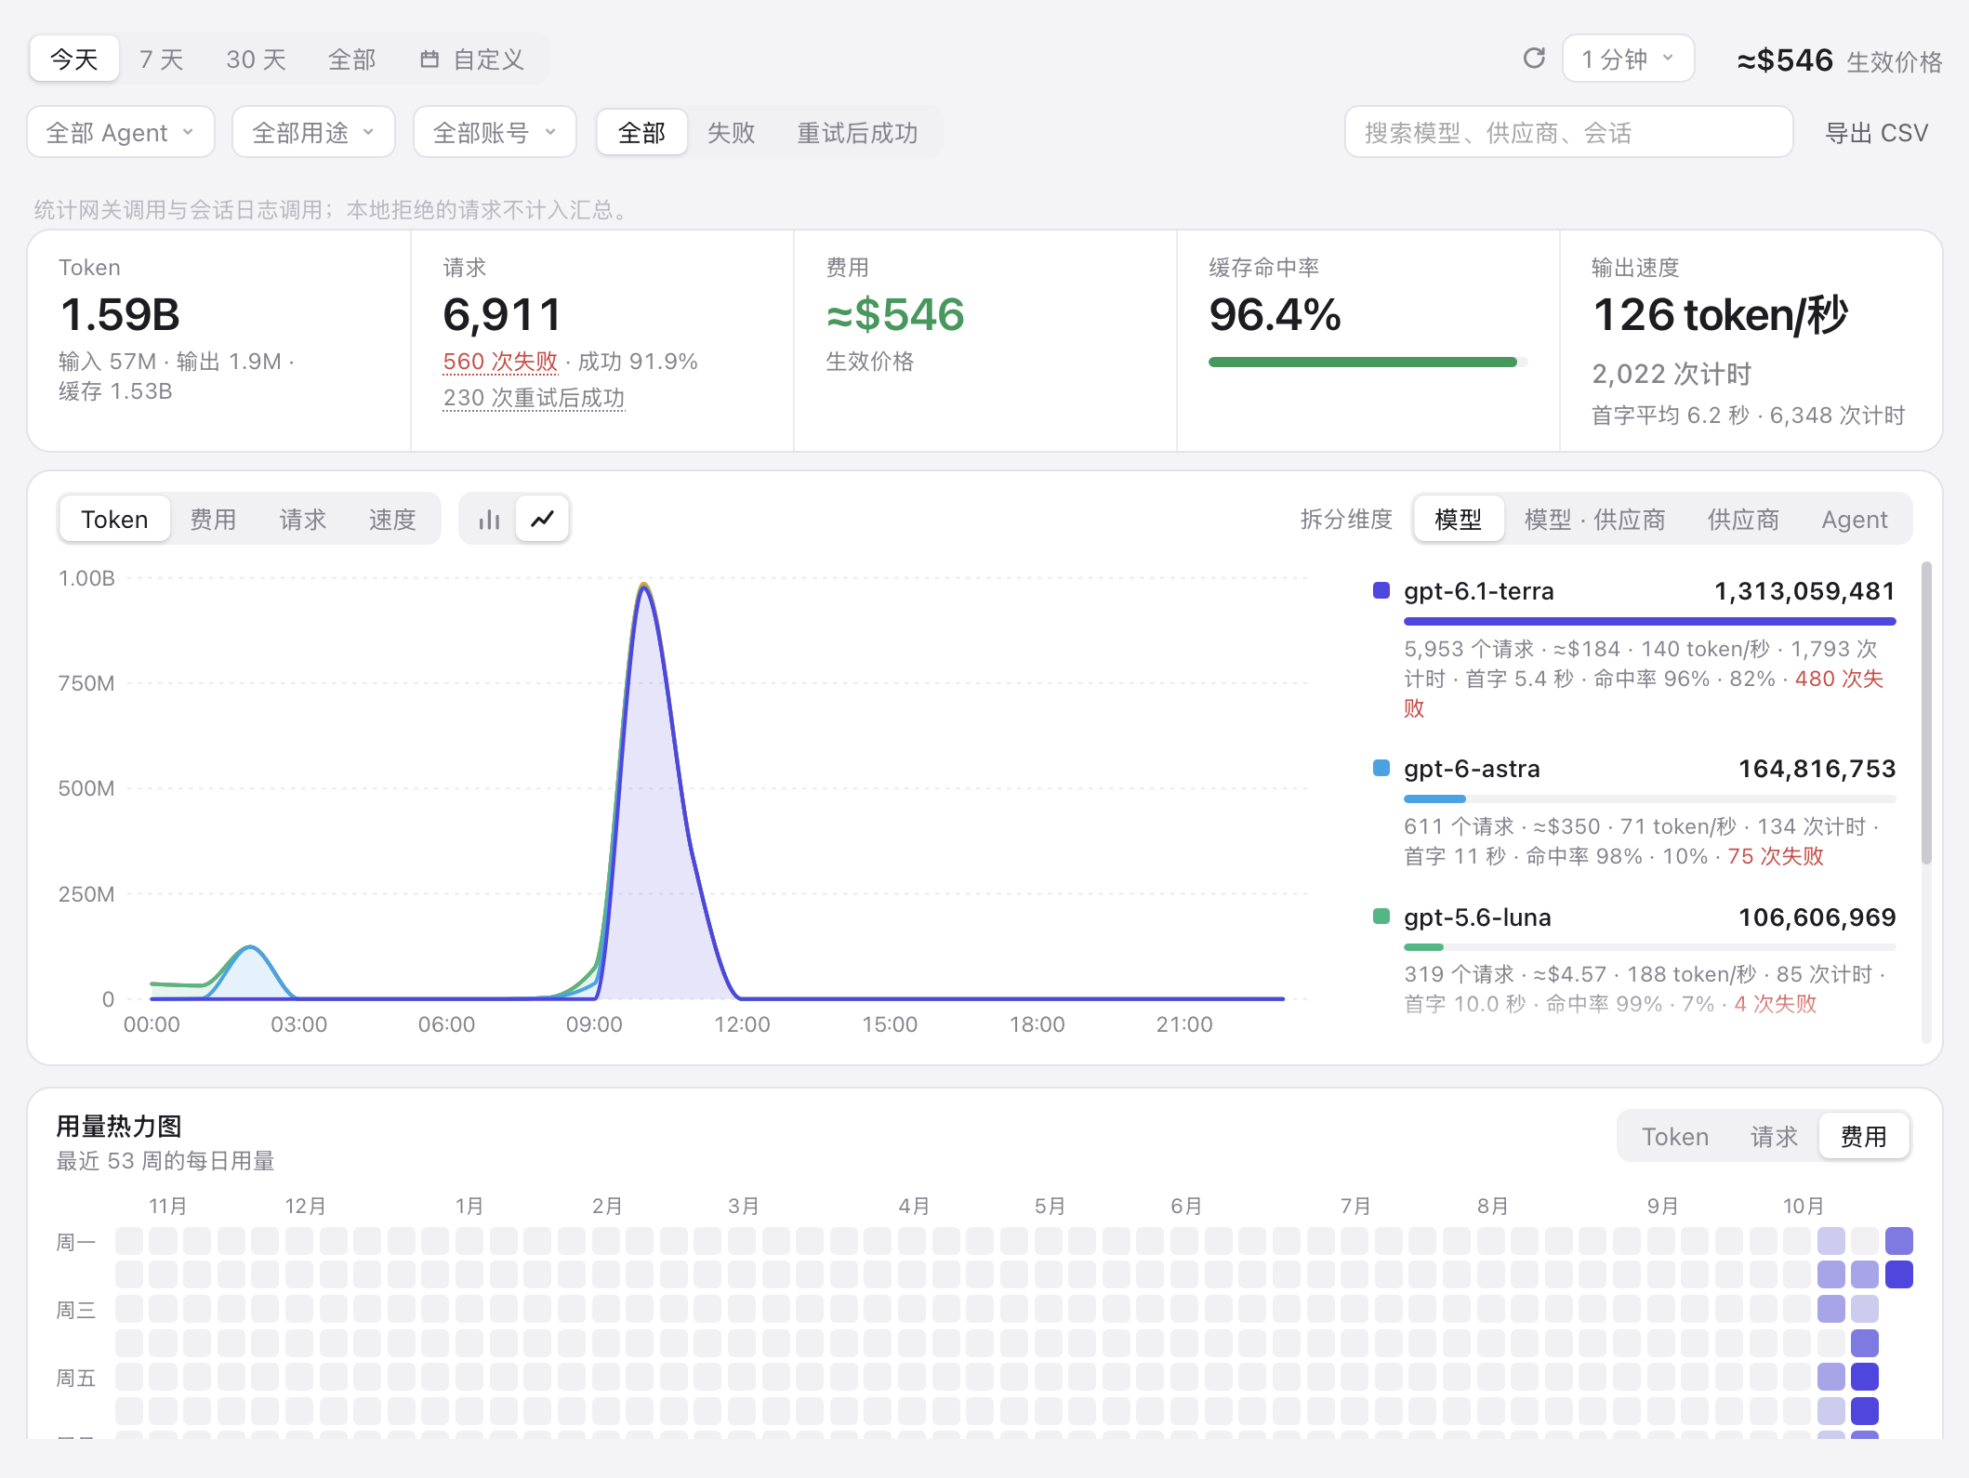1969x1478 pixels.
Task: Click the gpt-5.6-luna legend color square
Action: pos(1381,917)
